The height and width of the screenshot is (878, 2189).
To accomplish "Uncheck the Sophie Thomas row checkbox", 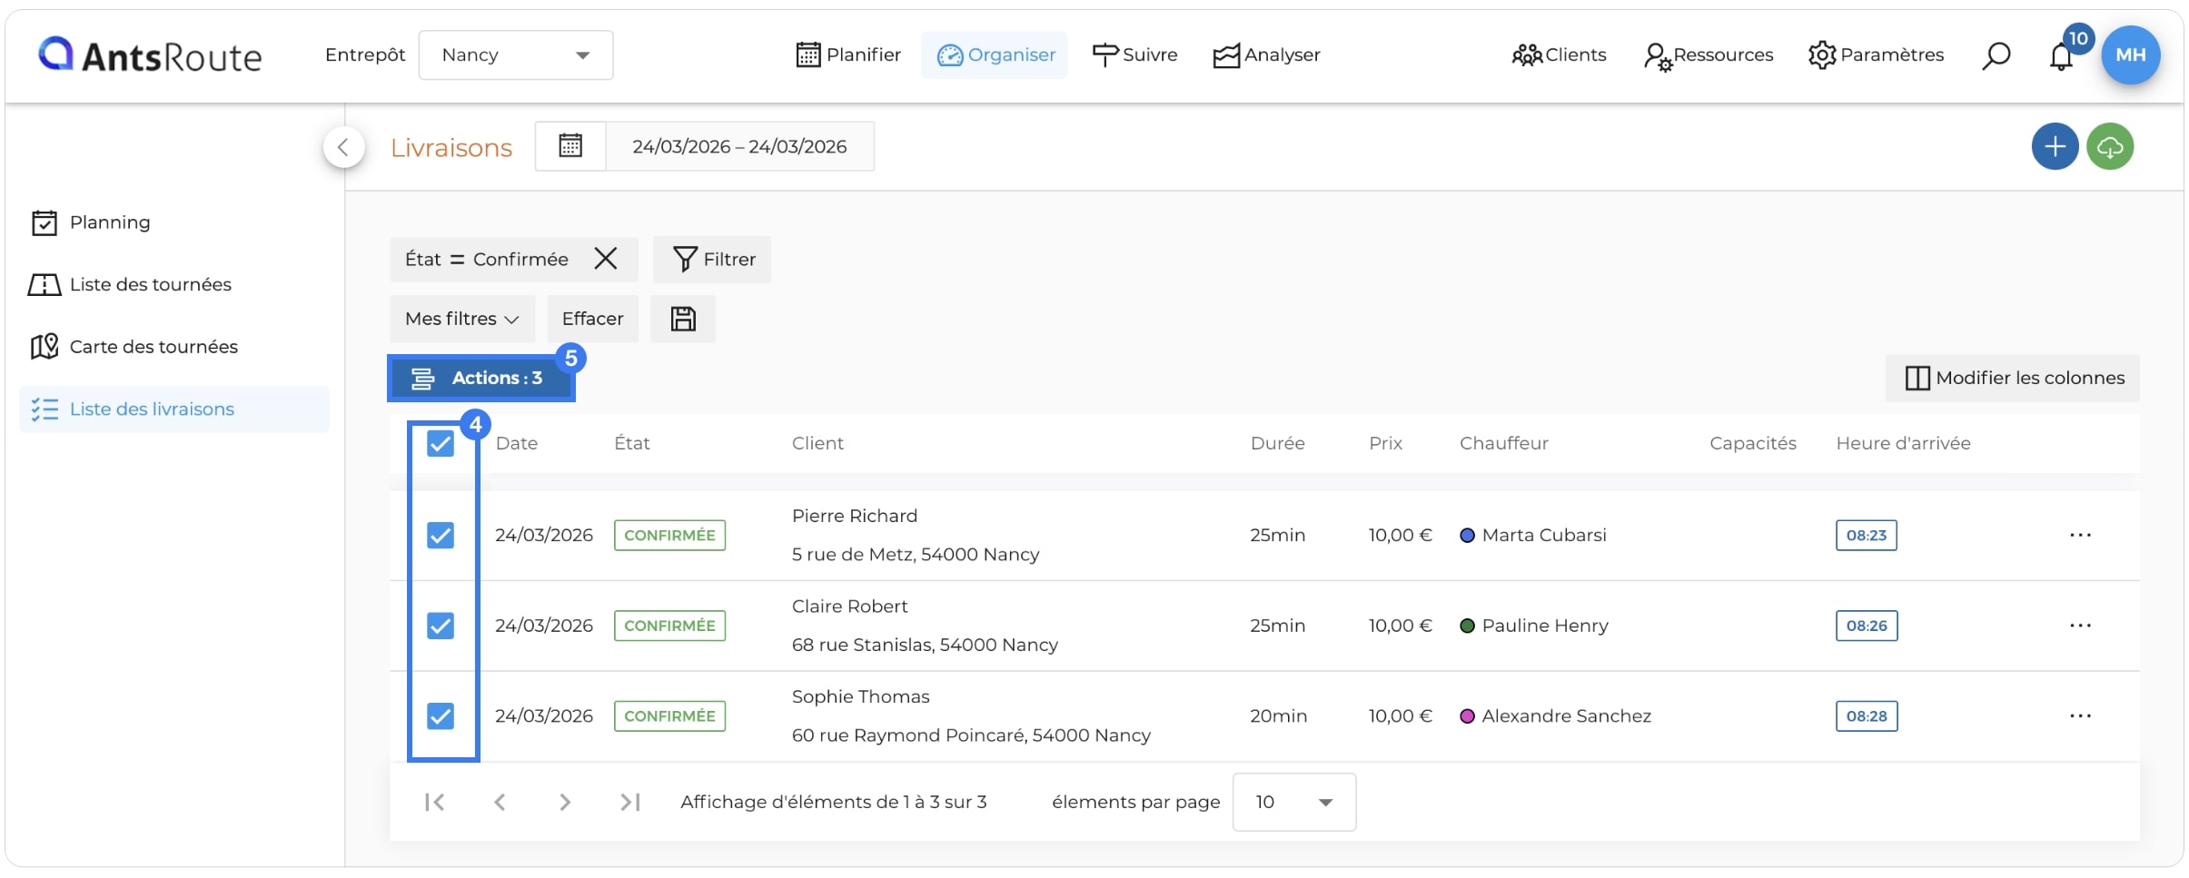I will pos(441,716).
